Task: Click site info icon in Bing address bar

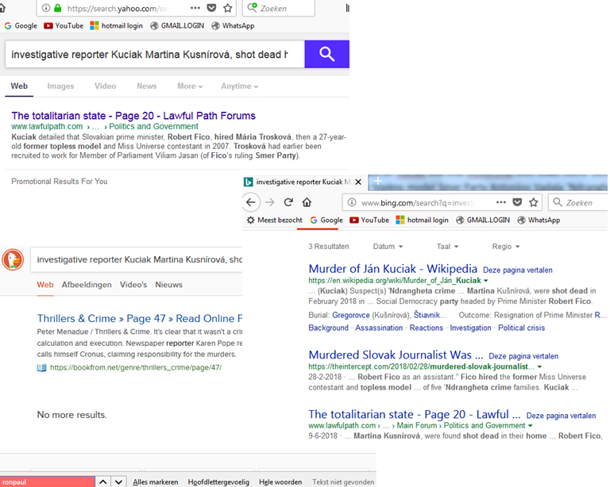Action: (352, 202)
